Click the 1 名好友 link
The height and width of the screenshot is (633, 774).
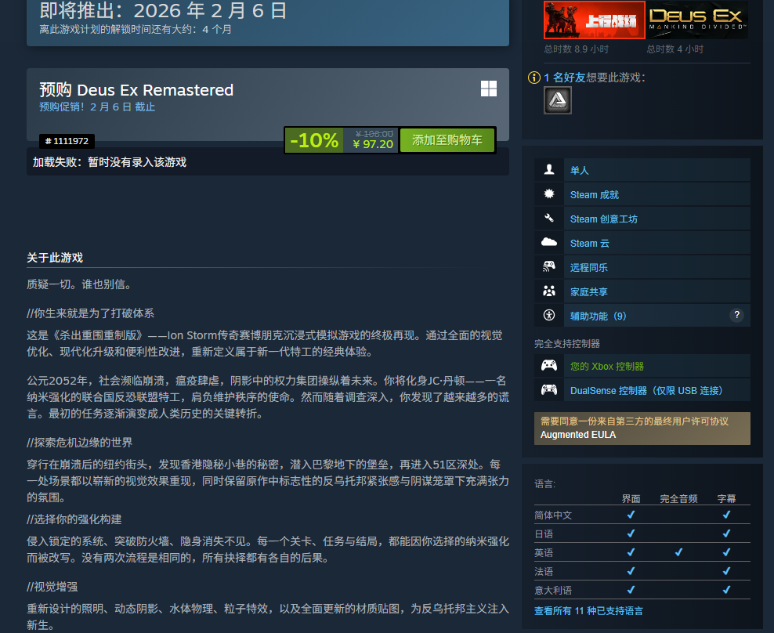click(x=564, y=78)
